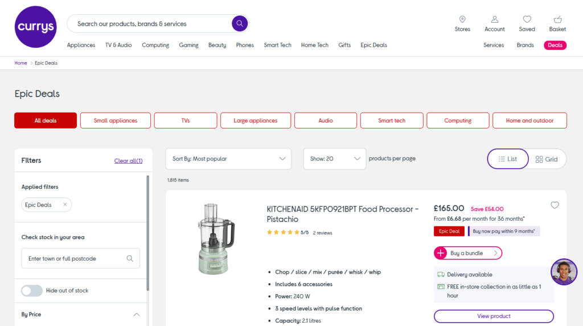The image size is (583, 326).
Task: Click the Buy a bundle button
Action: [468, 253]
